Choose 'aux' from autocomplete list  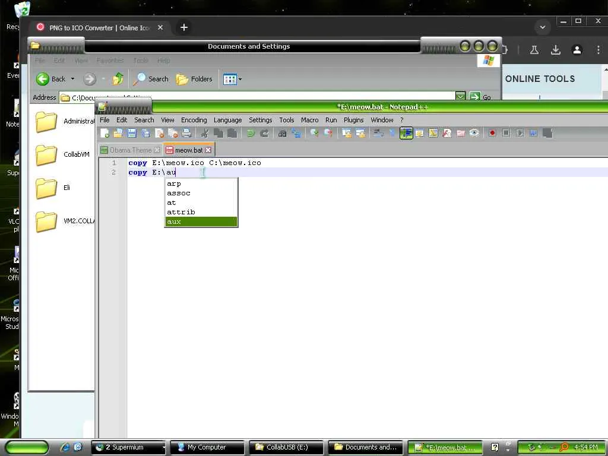pyautogui.click(x=201, y=222)
